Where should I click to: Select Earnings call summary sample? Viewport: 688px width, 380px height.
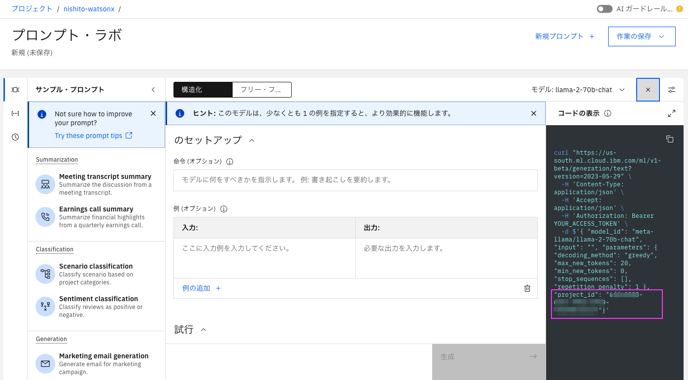pos(96,217)
